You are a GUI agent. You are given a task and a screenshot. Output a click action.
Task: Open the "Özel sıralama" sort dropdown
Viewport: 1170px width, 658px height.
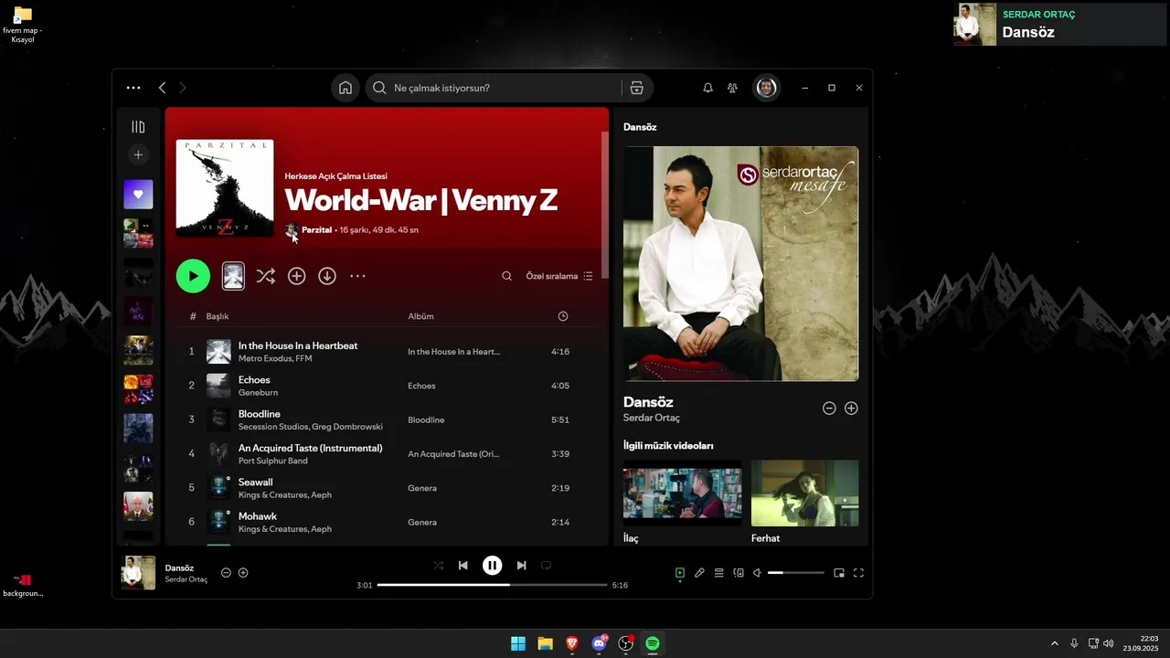[559, 276]
